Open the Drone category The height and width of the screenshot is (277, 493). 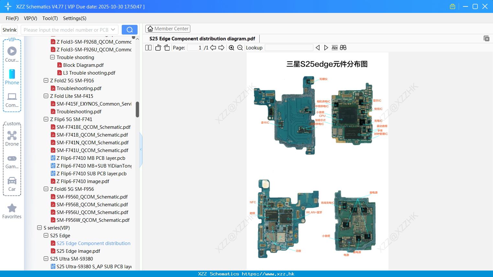pos(12,138)
